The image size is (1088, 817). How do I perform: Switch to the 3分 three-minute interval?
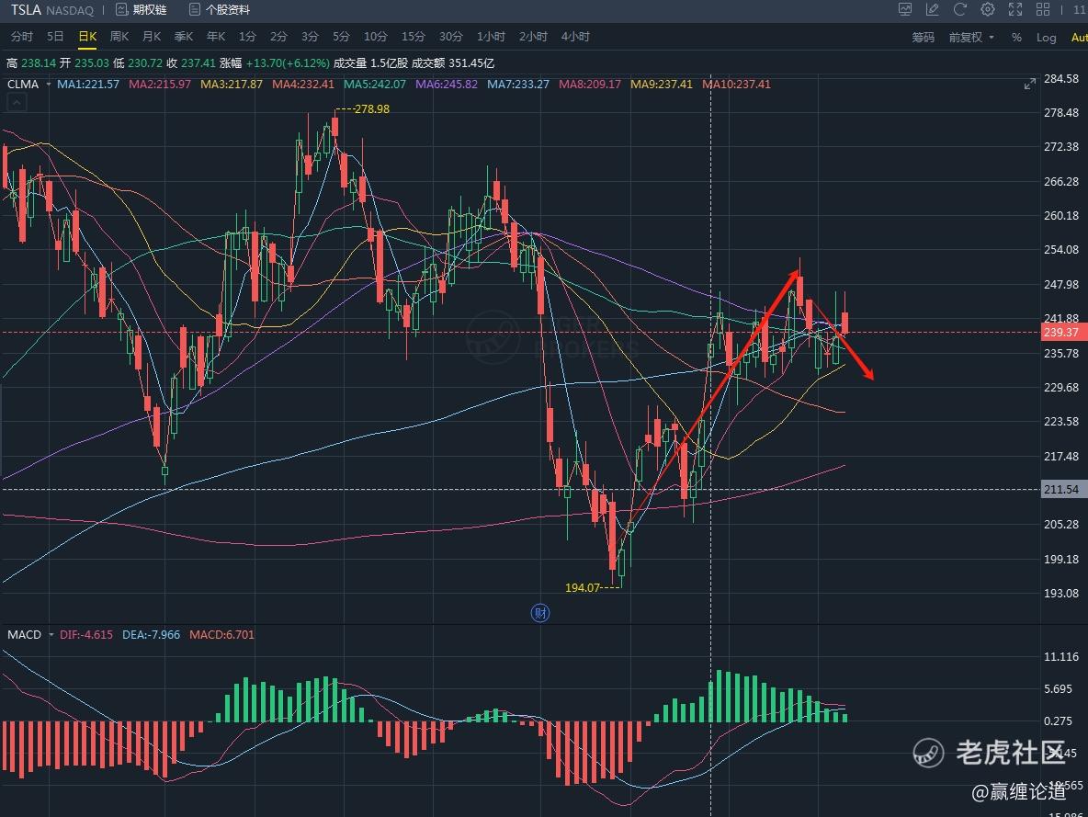click(311, 37)
